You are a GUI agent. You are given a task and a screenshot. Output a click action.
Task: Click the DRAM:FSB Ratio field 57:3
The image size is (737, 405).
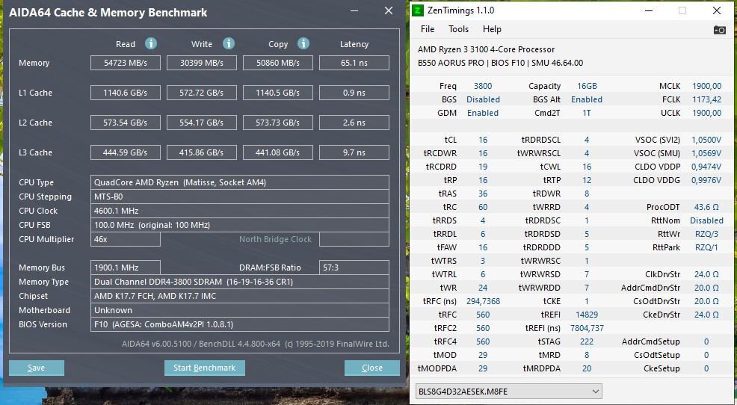(x=354, y=268)
